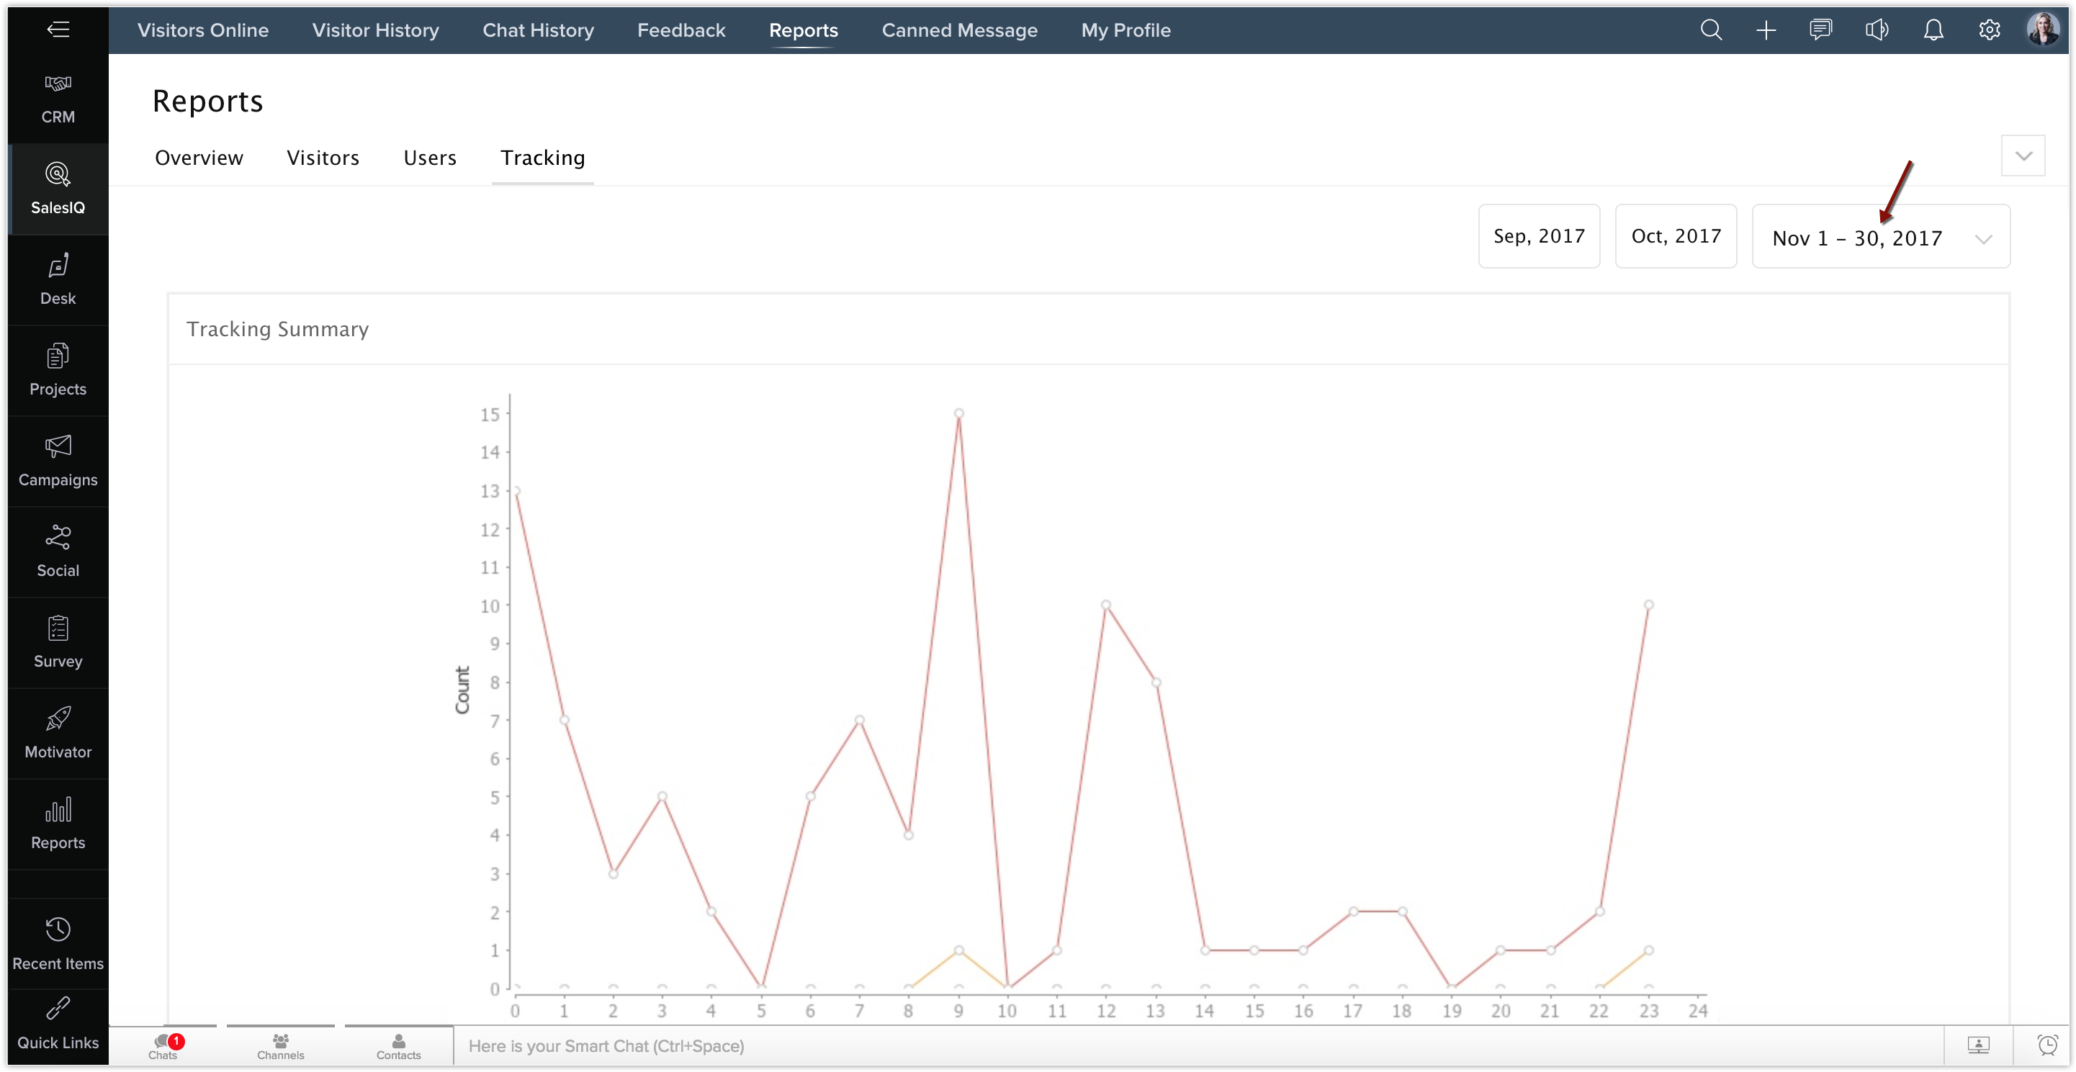Open the notifications bell icon
2076x1072 pixels.
point(1933,31)
